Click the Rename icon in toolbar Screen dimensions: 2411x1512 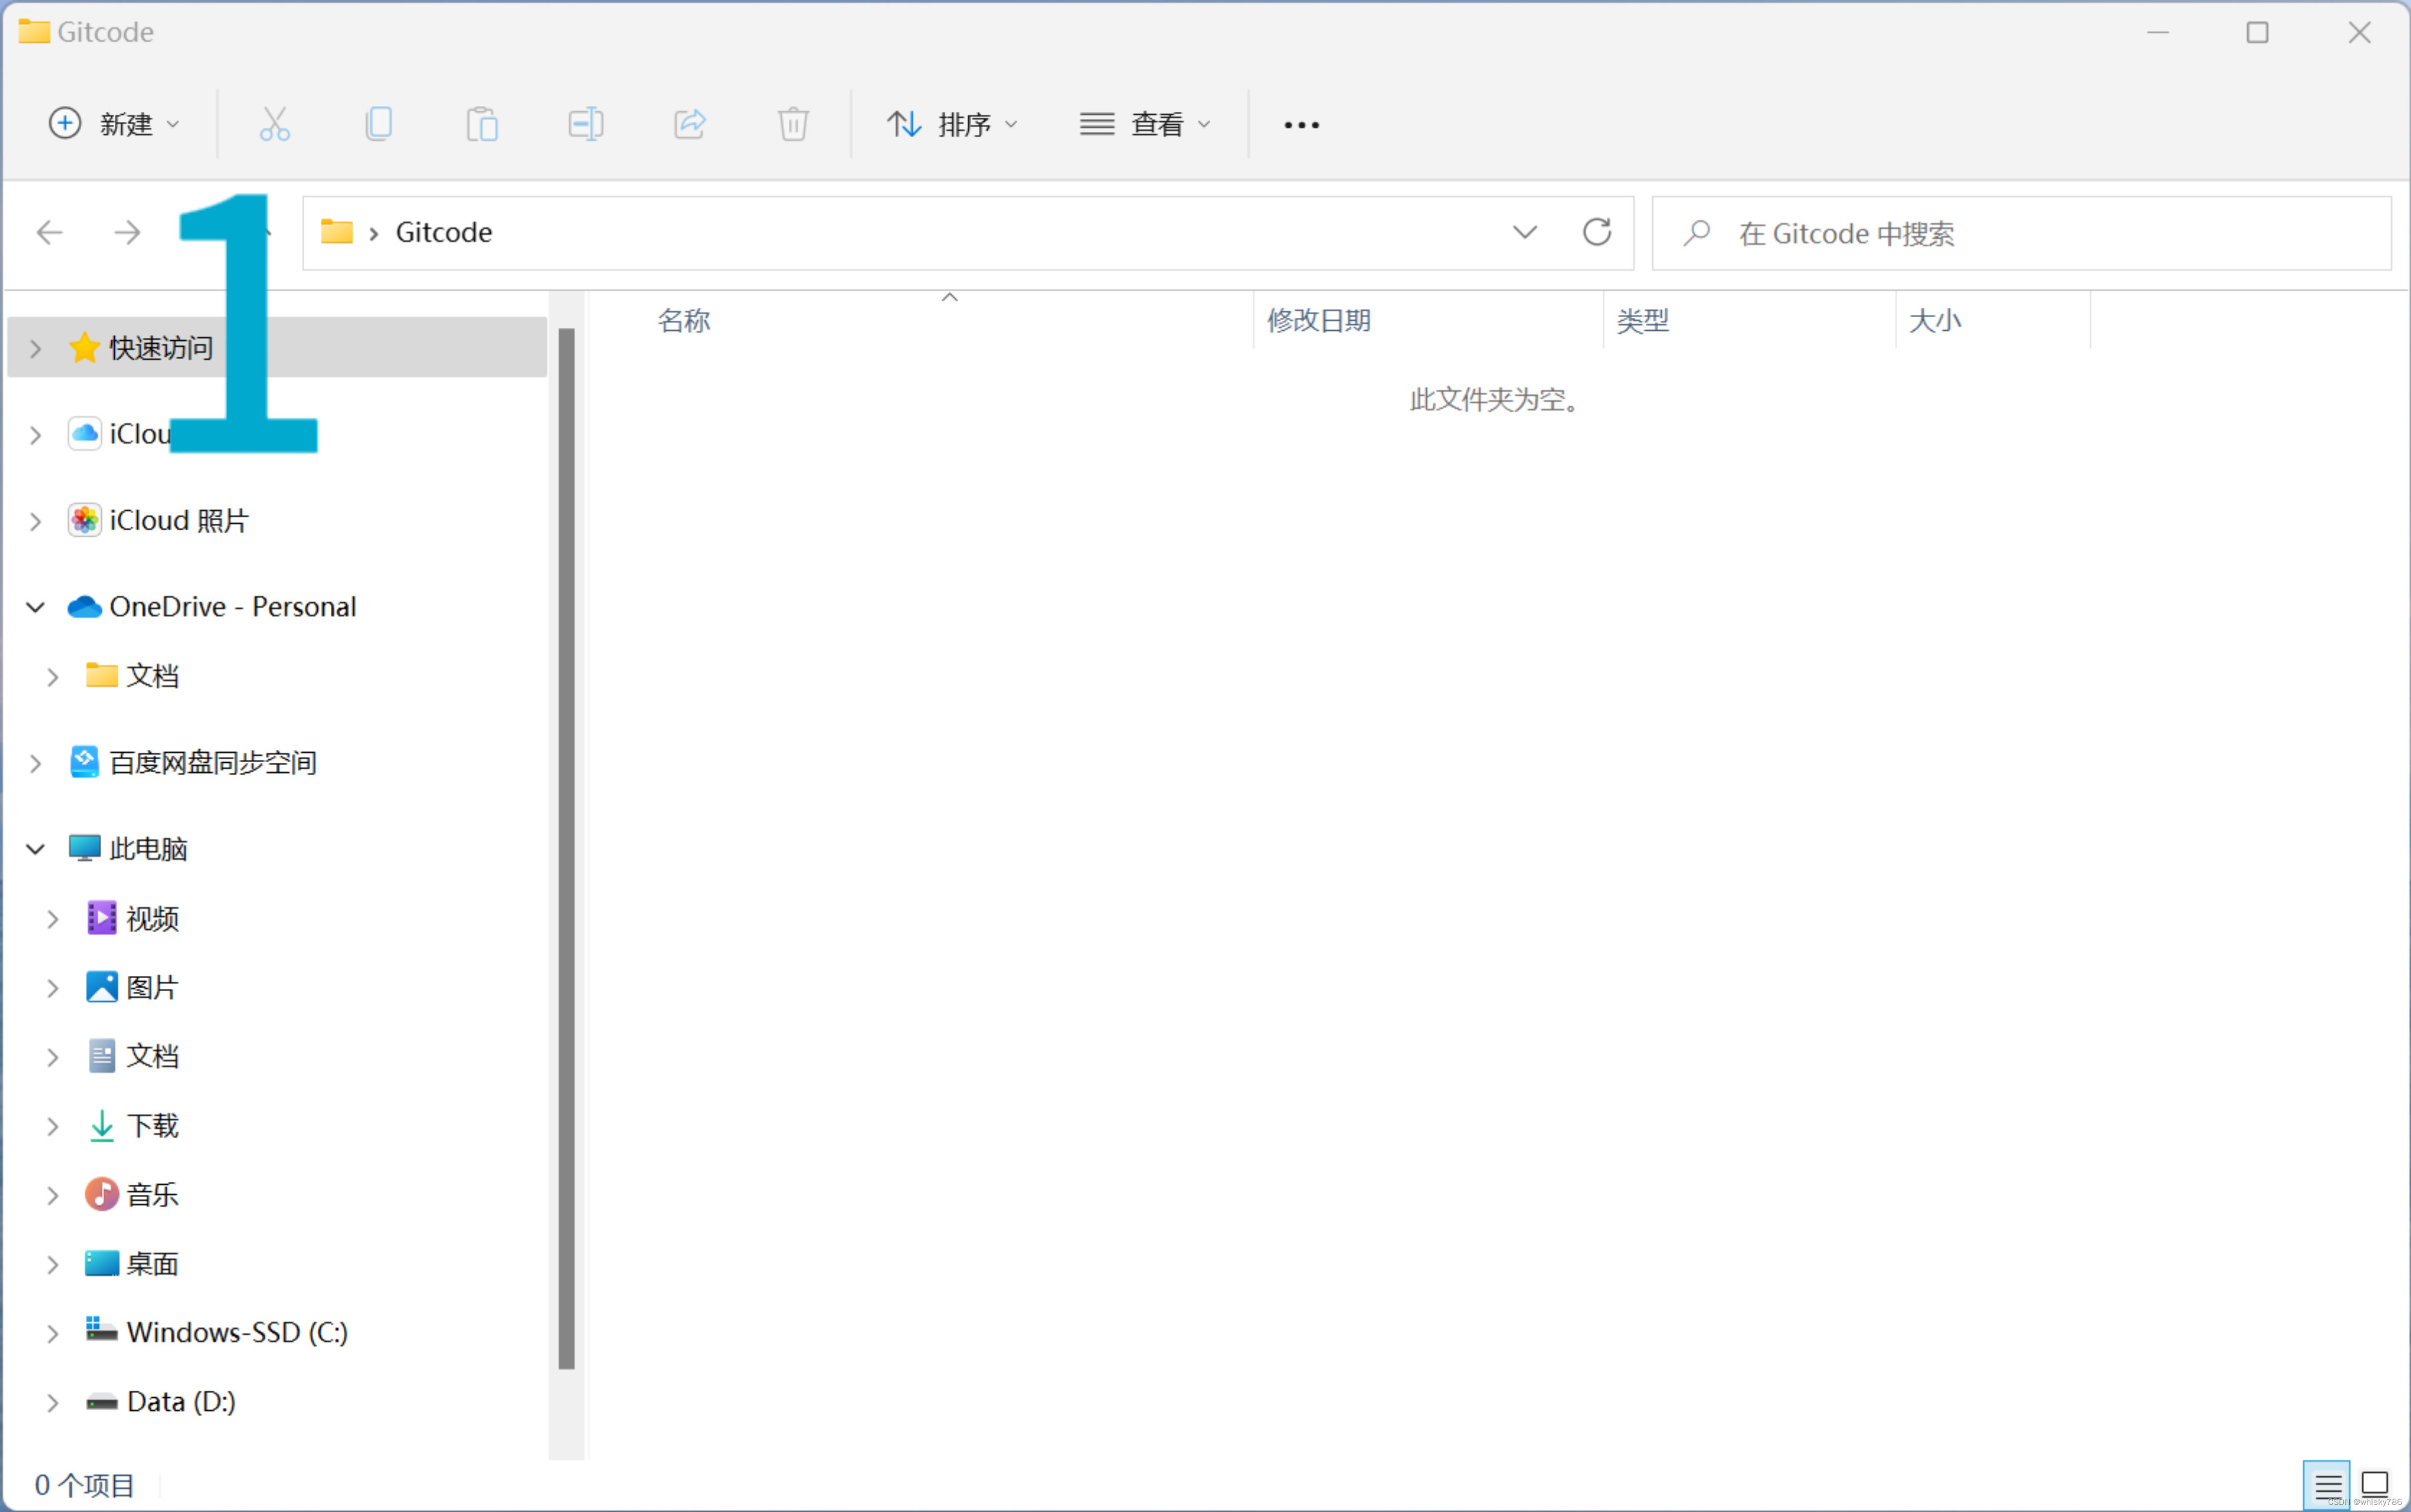point(586,124)
